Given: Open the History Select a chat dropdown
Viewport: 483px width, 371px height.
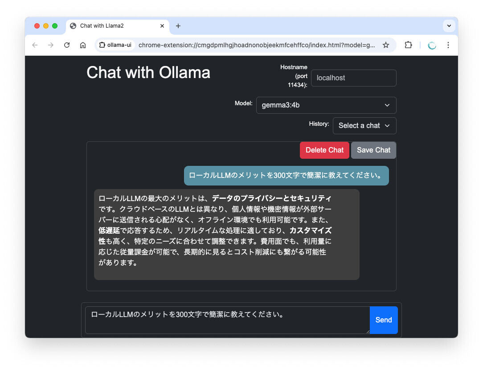Looking at the screenshot, I should pos(364,125).
